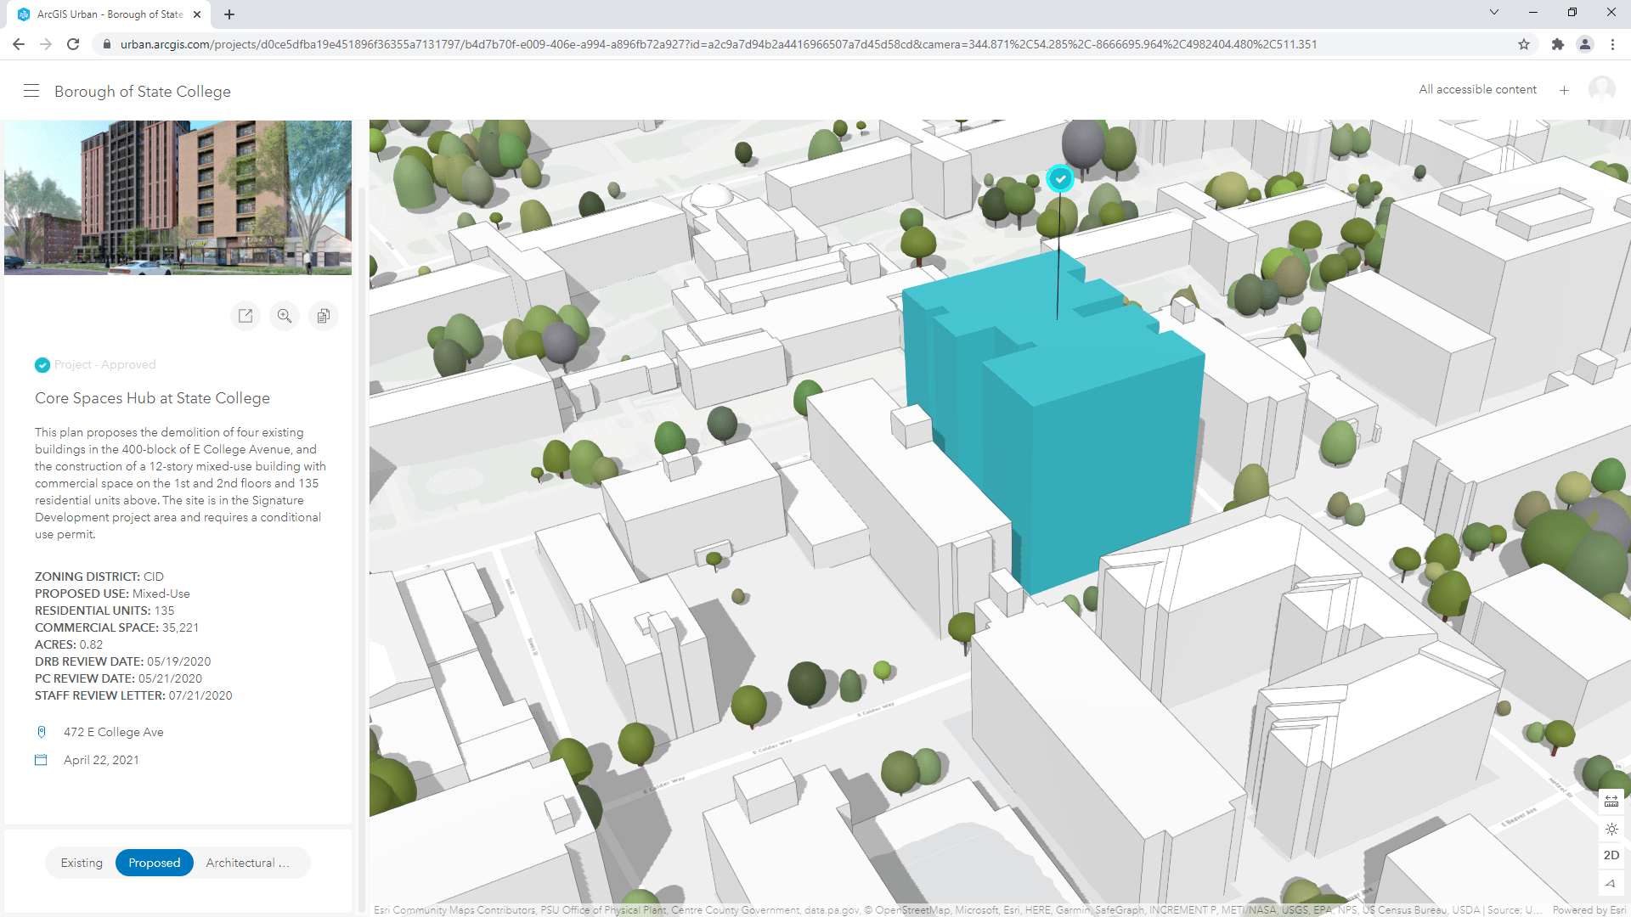Expand the Chrome tab search chevron
Image resolution: width=1631 pixels, height=917 pixels.
[1494, 13]
